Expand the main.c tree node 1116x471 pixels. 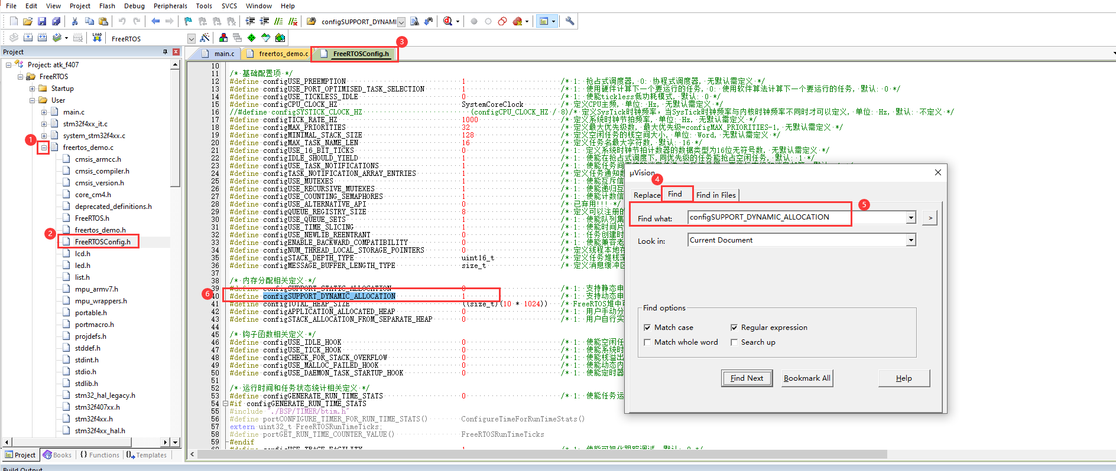click(x=44, y=112)
